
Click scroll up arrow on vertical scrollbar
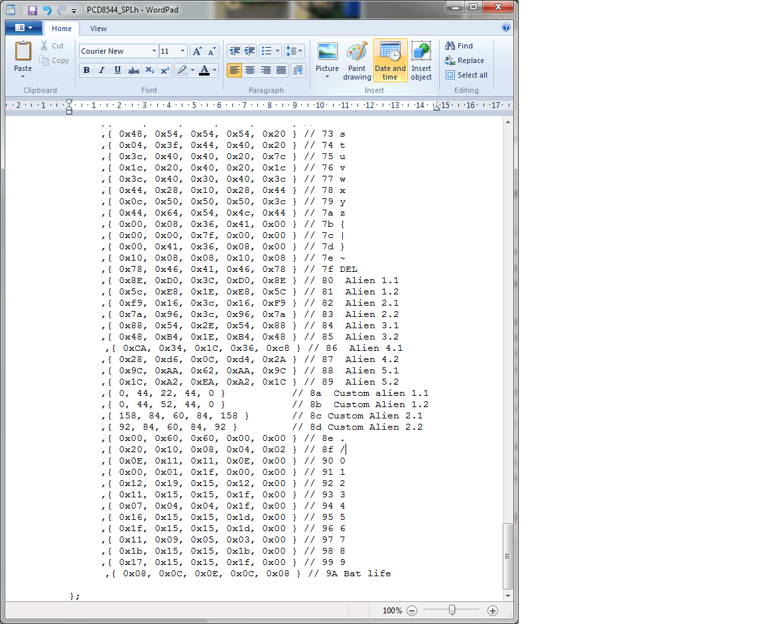pyautogui.click(x=508, y=122)
